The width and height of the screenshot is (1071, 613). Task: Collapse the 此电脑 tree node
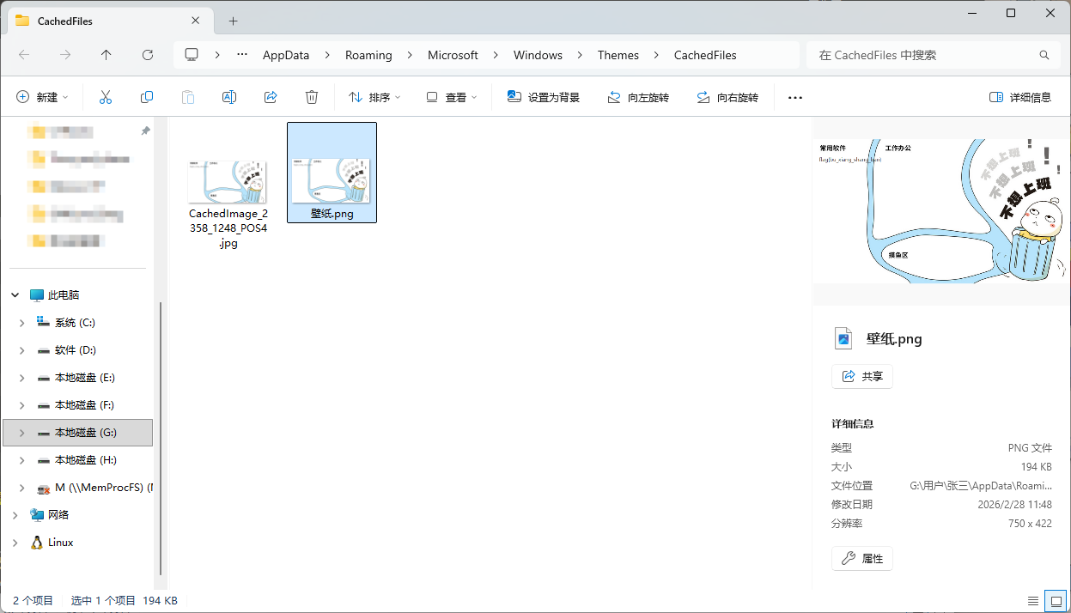click(x=15, y=295)
